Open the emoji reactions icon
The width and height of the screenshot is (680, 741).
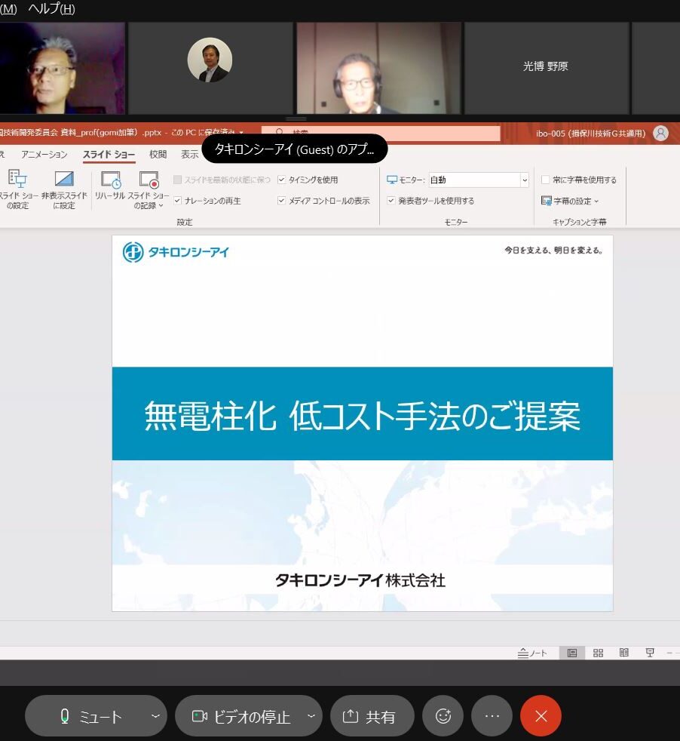point(443,716)
